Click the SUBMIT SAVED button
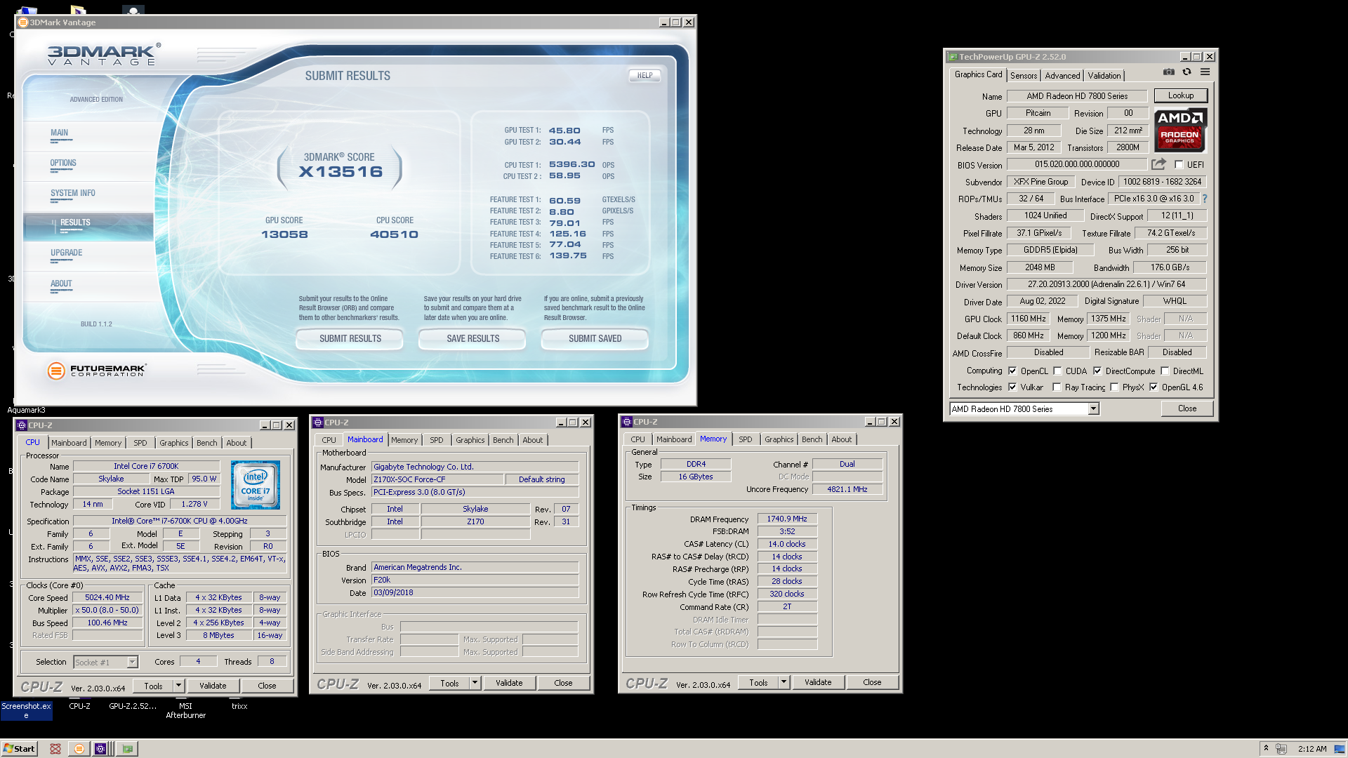Image resolution: width=1348 pixels, height=758 pixels. pyautogui.click(x=595, y=339)
